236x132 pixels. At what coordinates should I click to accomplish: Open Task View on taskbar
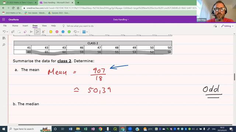point(63,129)
